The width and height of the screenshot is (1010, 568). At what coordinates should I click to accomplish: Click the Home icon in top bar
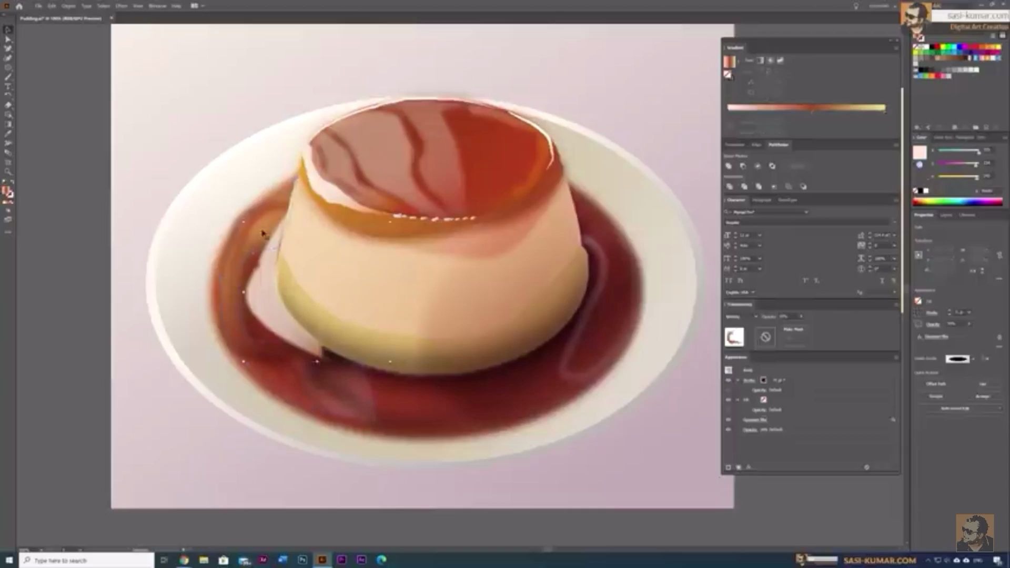(19, 6)
